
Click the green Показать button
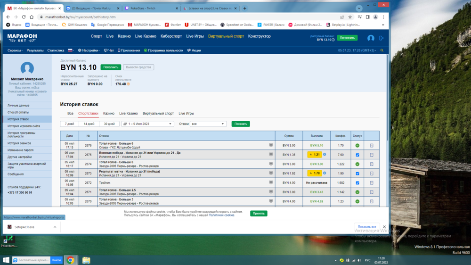click(241, 124)
